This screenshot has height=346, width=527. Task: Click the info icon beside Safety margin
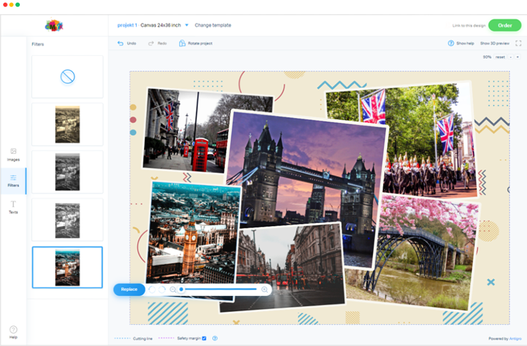tap(215, 338)
